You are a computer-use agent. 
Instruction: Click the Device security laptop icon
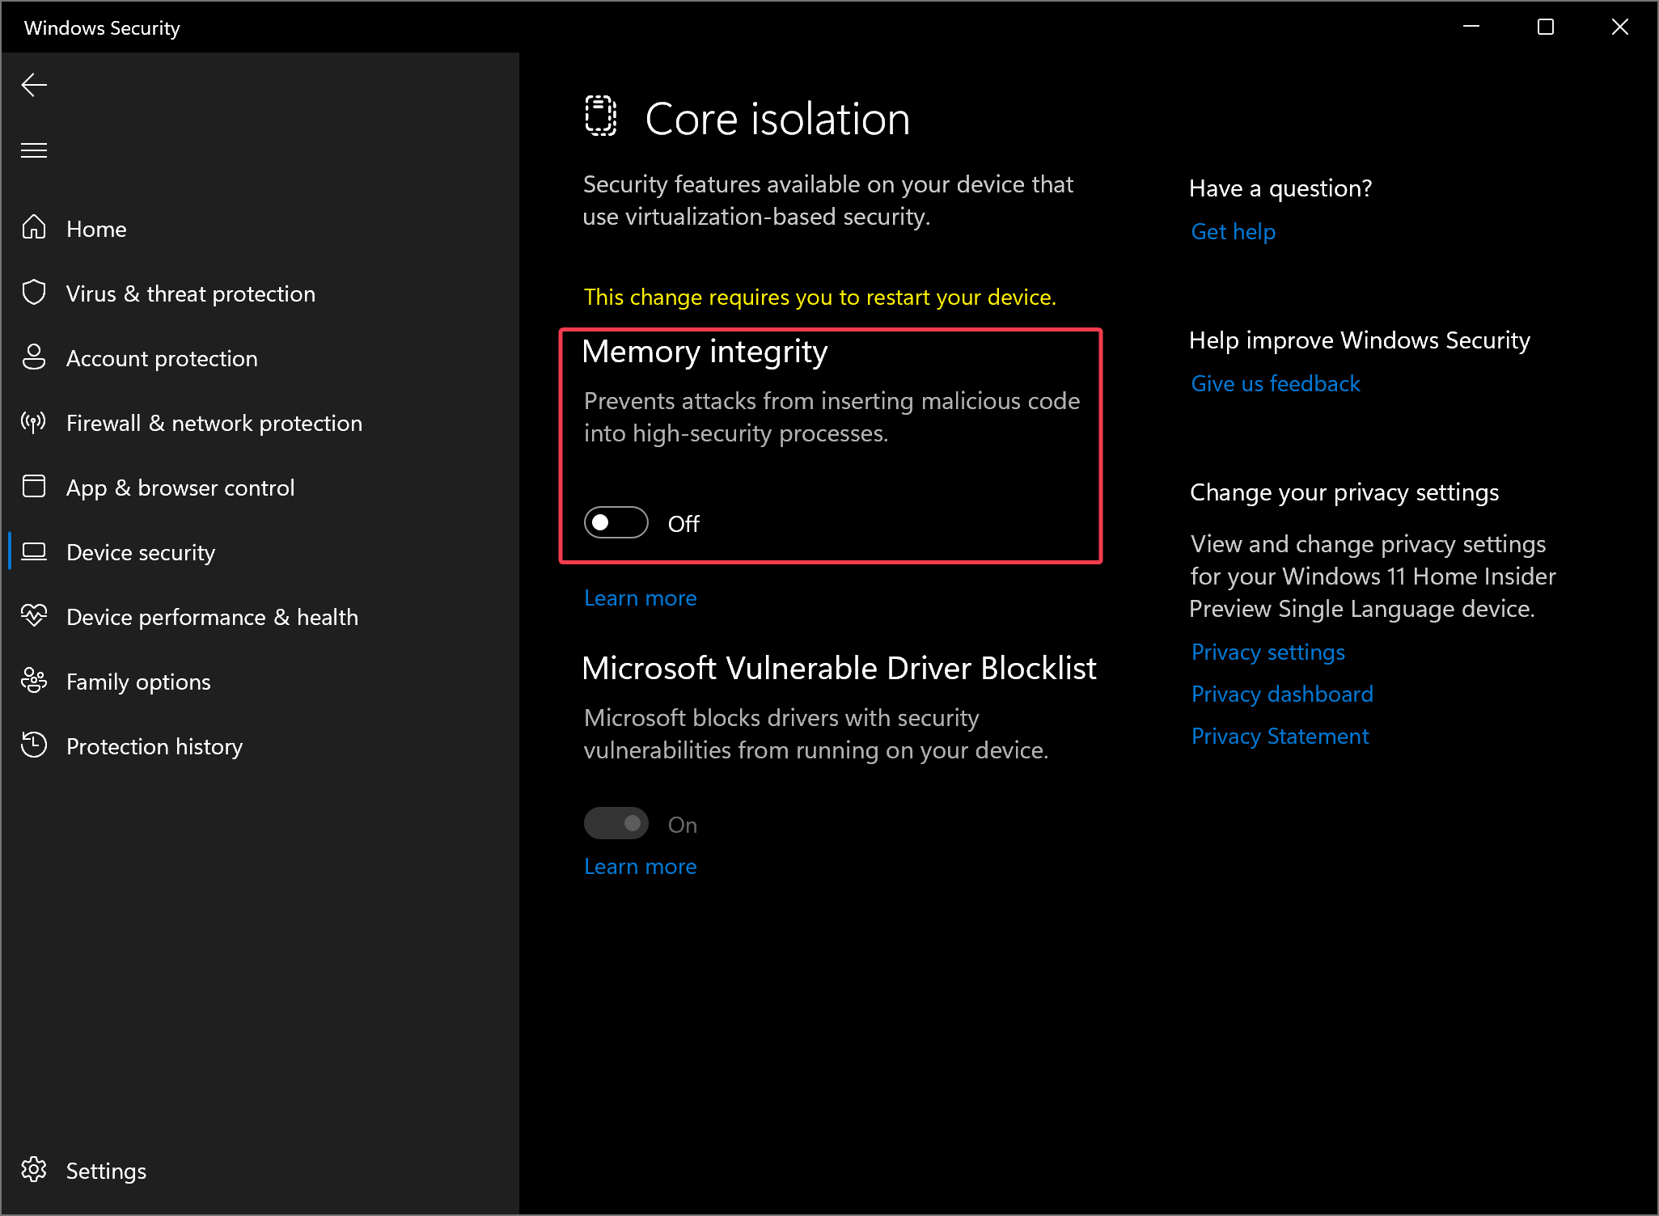click(x=34, y=551)
